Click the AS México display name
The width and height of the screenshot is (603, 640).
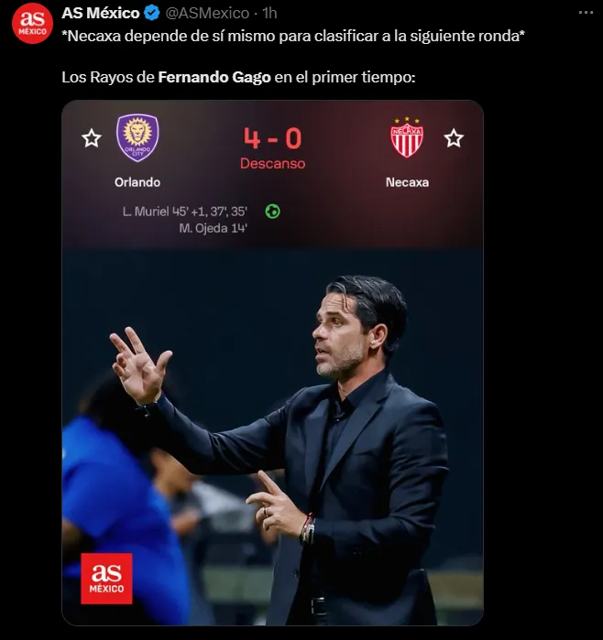coord(101,13)
